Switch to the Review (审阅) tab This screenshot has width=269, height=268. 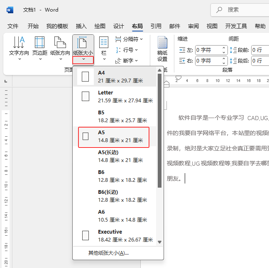coord(193,26)
